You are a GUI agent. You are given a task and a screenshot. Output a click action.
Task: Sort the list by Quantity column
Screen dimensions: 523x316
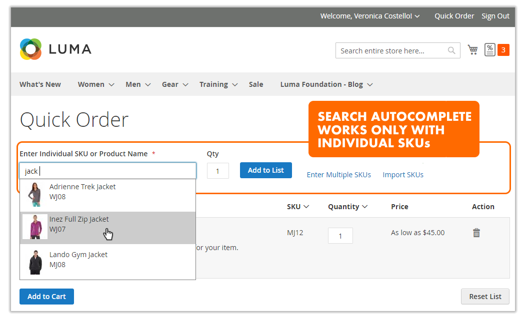(x=348, y=207)
